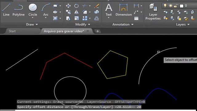Choose the Arc tool

(x=46, y=10)
